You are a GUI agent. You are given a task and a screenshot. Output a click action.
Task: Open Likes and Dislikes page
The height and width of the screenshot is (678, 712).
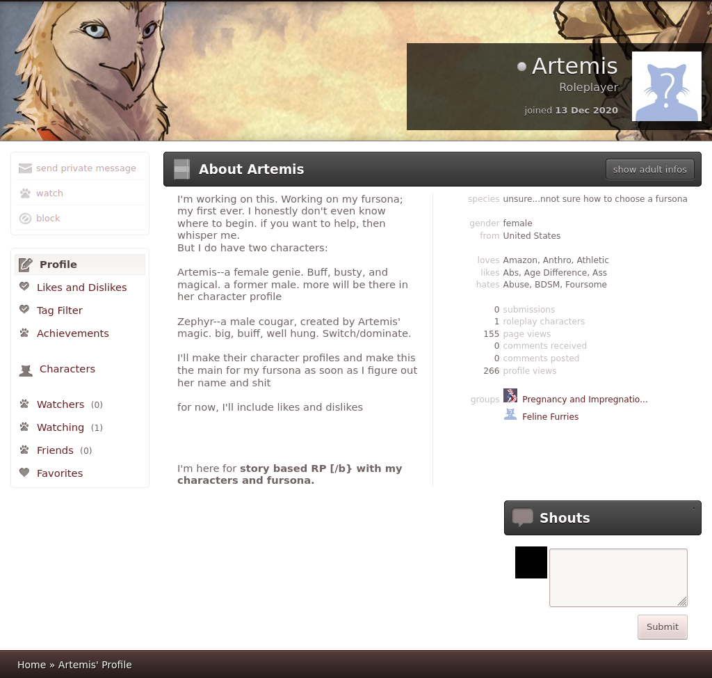tap(82, 287)
